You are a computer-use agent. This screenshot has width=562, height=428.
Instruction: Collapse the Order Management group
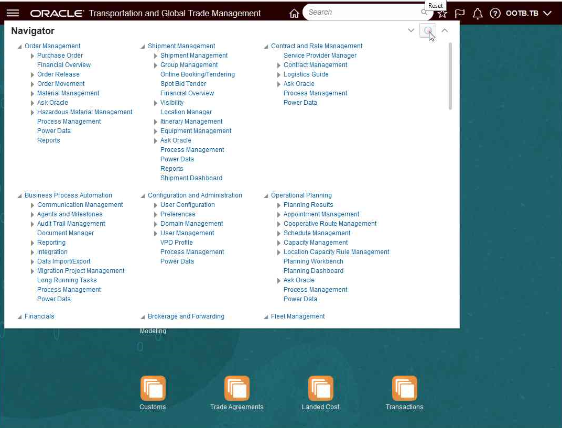(x=20, y=47)
